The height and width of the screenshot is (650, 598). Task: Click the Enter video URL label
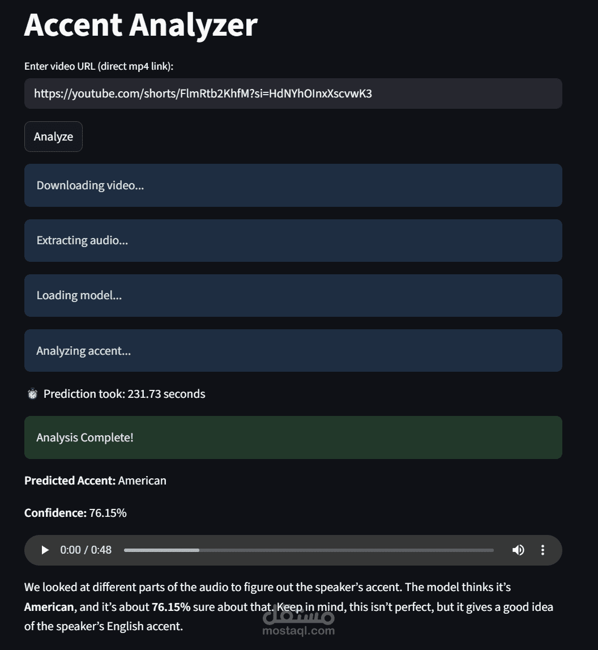click(99, 66)
